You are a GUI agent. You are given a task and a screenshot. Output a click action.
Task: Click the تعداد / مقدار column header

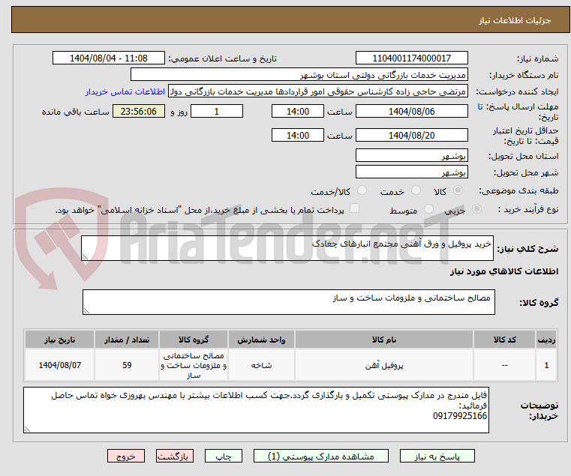(127, 340)
